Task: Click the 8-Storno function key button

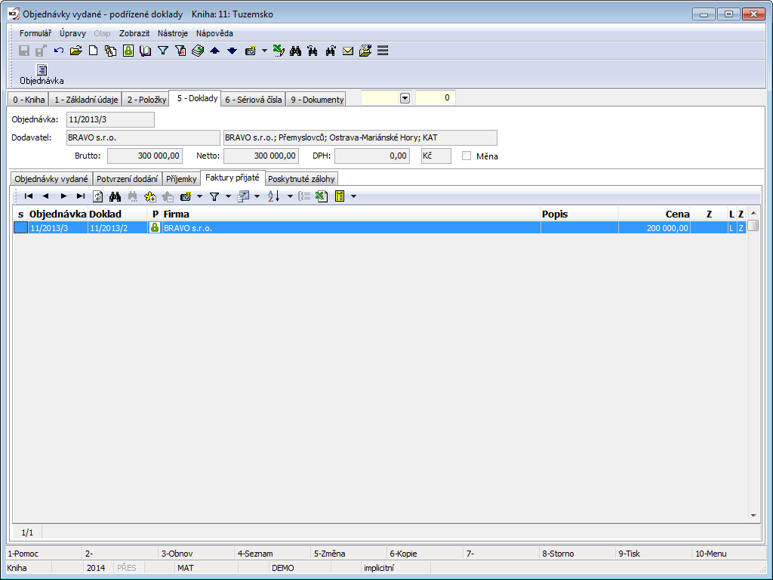Action: pyautogui.click(x=577, y=554)
